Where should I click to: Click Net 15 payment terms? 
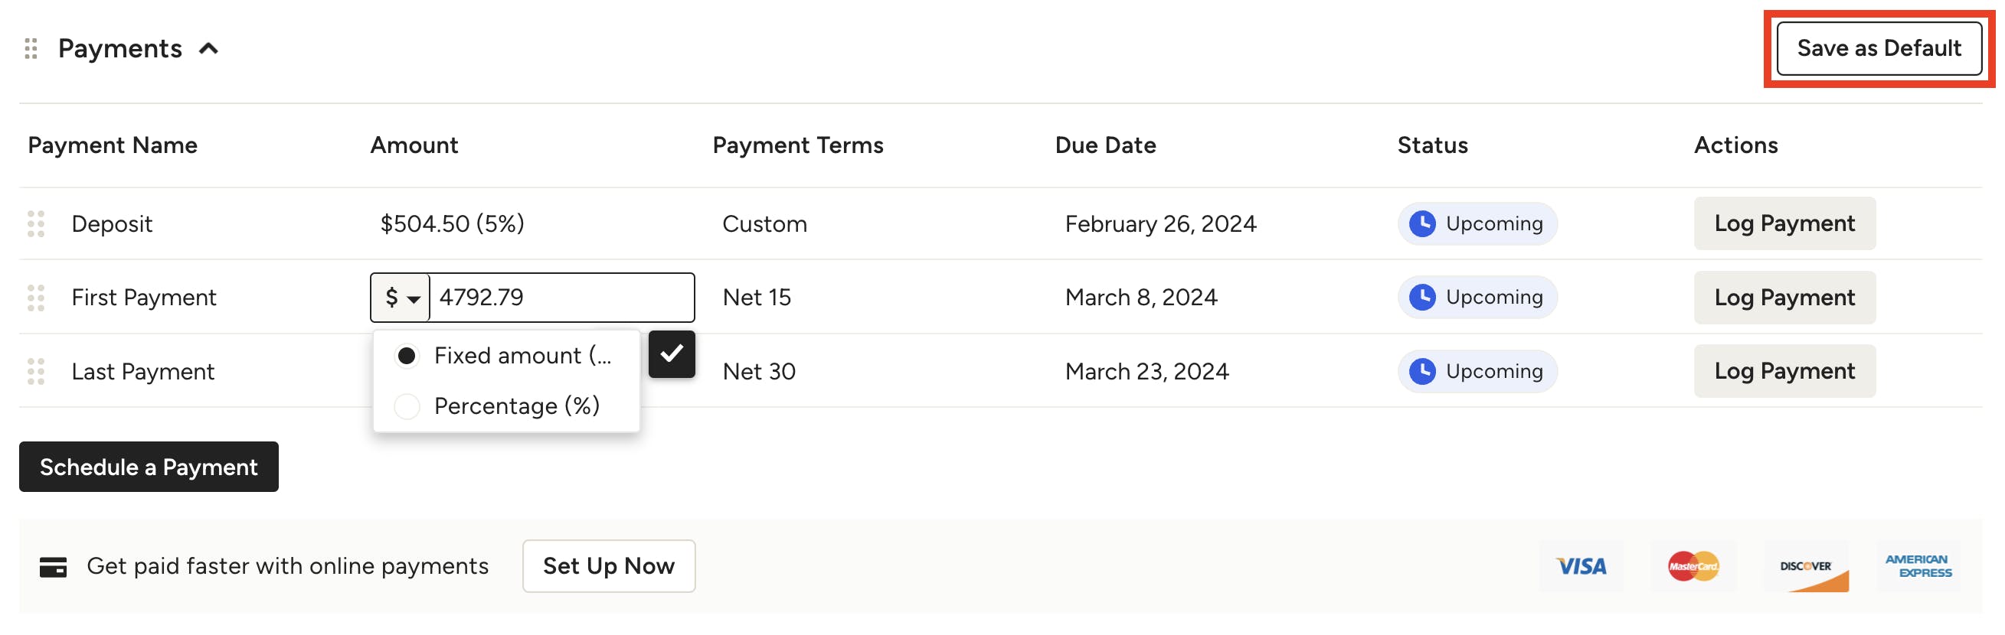click(757, 298)
